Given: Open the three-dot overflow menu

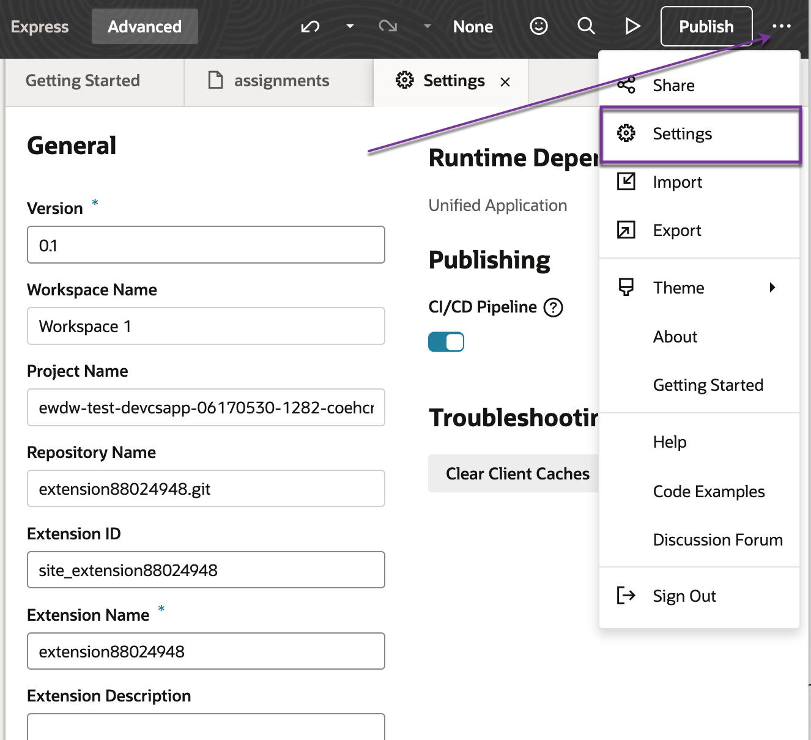Looking at the screenshot, I should coord(781,26).
